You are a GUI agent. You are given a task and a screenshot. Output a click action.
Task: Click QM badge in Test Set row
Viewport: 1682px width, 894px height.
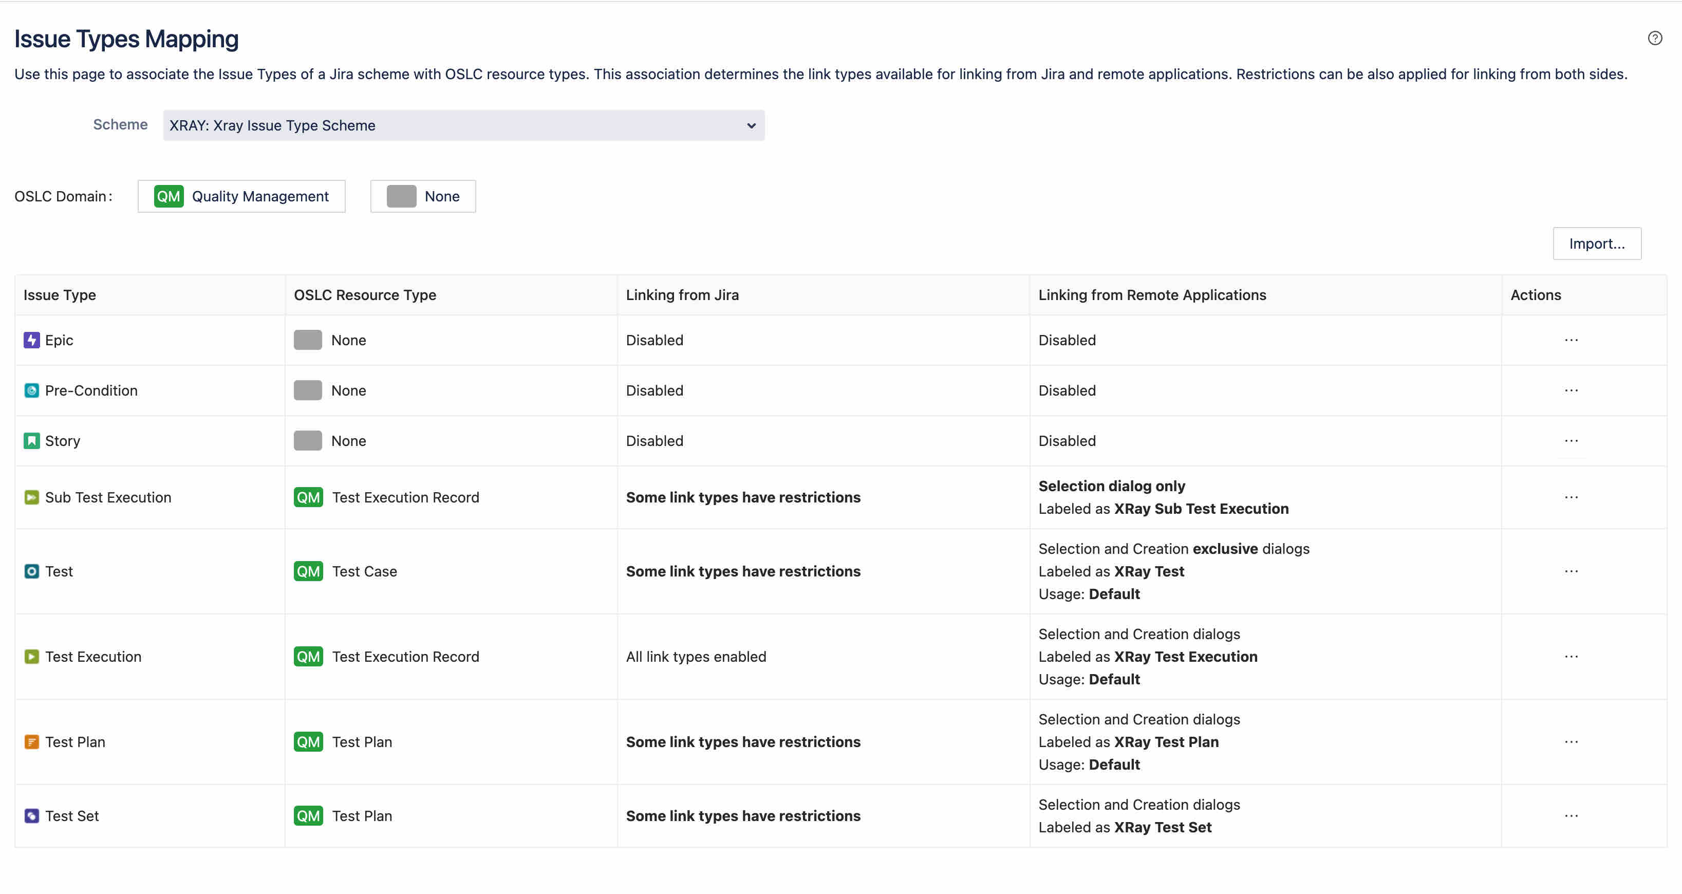tap(308, 815)
